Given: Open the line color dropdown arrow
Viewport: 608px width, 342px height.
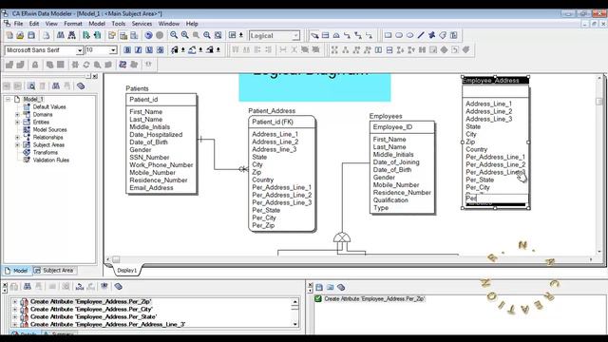Looking at the screenshot, I should (218, 50).
